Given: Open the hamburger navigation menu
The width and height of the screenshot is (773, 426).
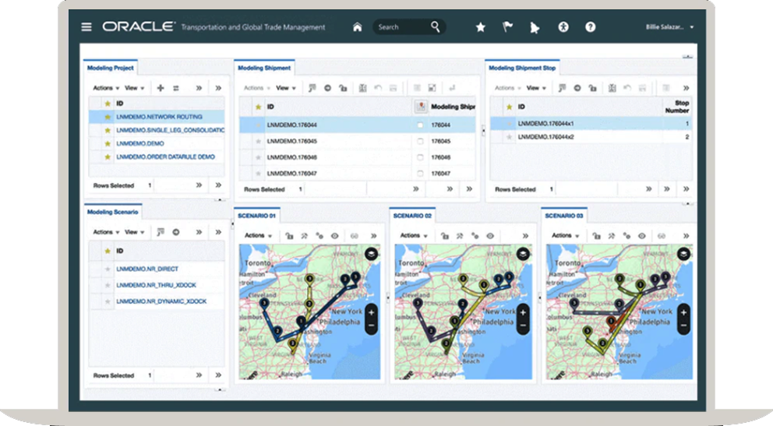Looking at the screenshot, I should coord(86,27).
